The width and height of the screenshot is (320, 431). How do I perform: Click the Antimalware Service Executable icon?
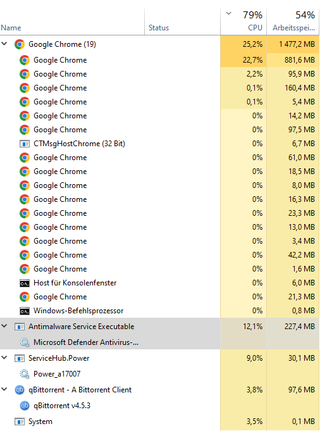(x=20, y=327)
